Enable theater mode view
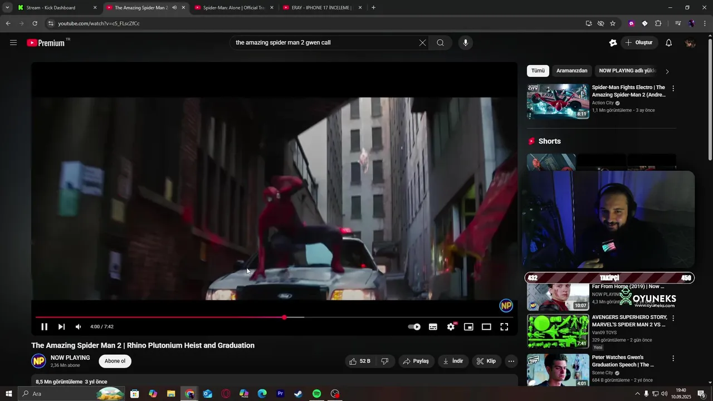The height and width of the screenshot is (401, 713). [x=486, y=327]
